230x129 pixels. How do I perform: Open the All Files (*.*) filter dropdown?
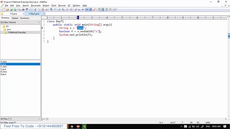20,119
